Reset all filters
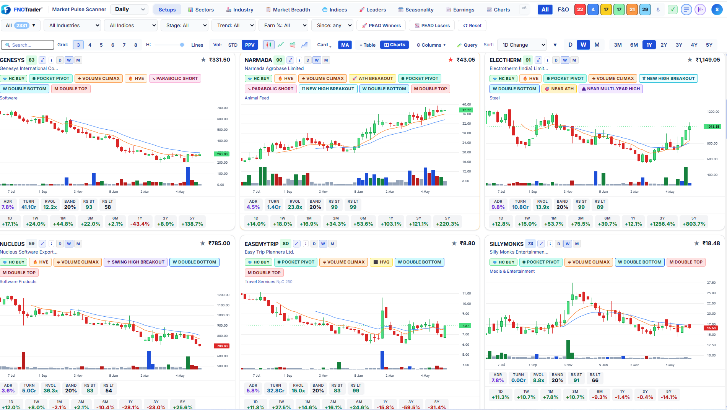This screenshot has height=410, width=727. pos(472,26)
